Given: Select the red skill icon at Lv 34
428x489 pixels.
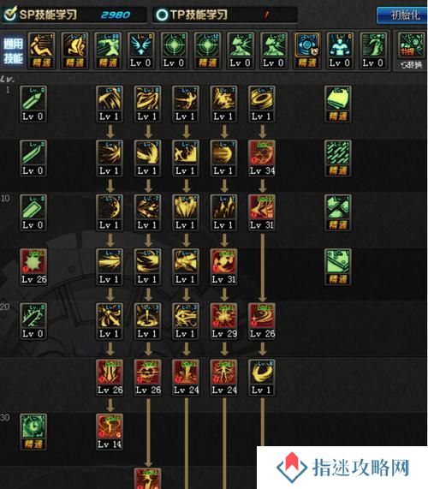Looking at the screenshot, I should [262, 158].
